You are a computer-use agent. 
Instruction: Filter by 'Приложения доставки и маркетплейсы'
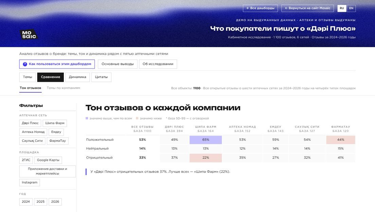point(47,171)
